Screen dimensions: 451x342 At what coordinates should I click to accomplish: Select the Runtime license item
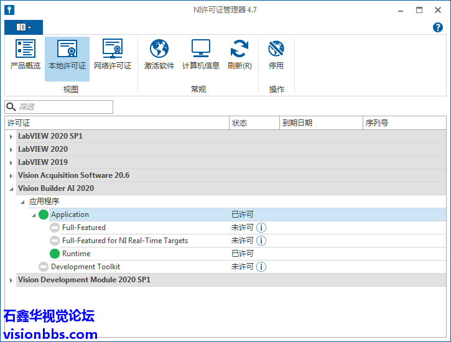pyautogui.click(x=76, y=254)
